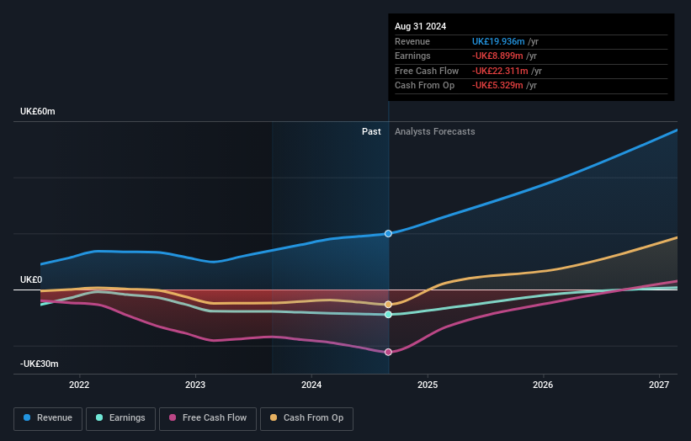Toggle the Earnings series legend button
Viewport: 691px width, 441px height.
120,418
